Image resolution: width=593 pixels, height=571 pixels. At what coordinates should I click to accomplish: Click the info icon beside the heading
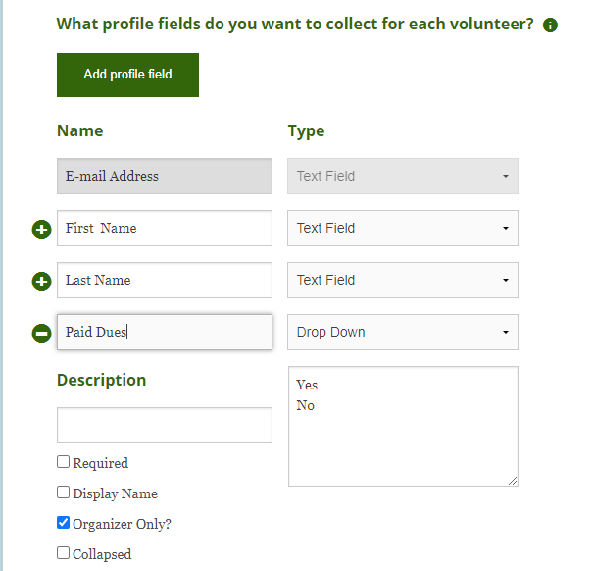(550, 26)
